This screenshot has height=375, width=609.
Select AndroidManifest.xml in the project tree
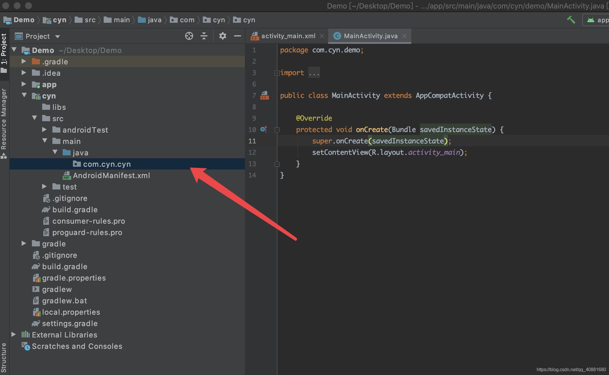point(111,176)
